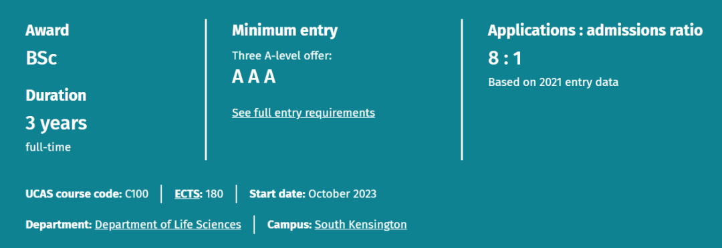Click the Based on 2021 entry data note
This screenshot has height=248, width=722.
click(x=553, y=82)
